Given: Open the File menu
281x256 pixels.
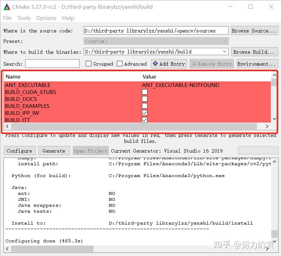Looking at the screenshot, I should click(7, 18).
